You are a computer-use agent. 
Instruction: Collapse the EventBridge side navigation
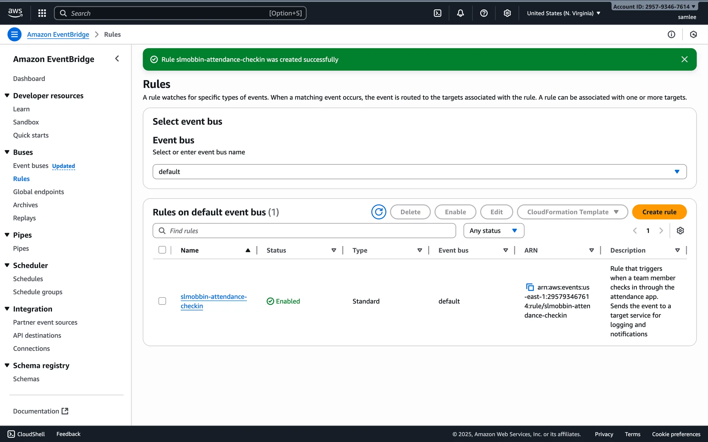pyautogui.click(x=117, y=59)
